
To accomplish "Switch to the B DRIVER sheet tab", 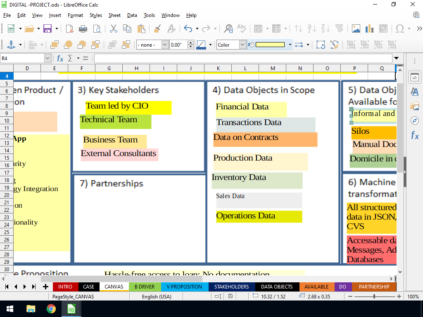I will 145,287.
